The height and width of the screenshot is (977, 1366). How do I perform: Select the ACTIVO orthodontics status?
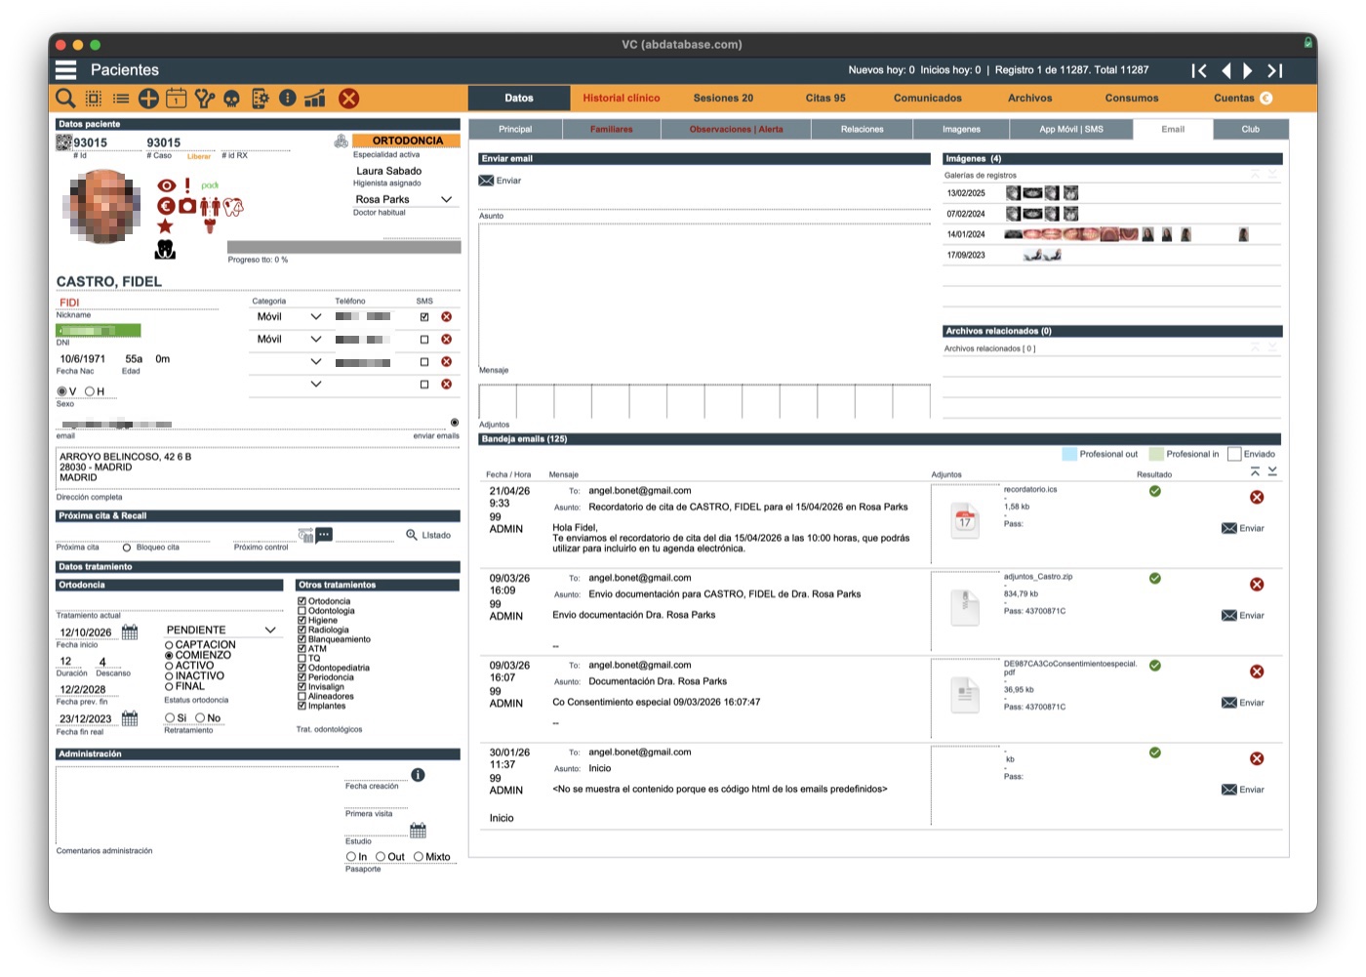169,666
